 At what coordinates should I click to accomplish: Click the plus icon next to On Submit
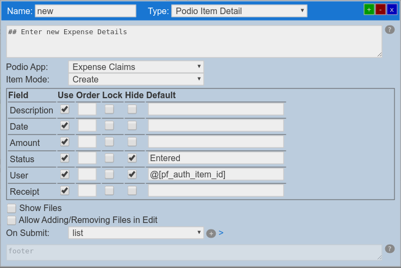tap(211, 233)
